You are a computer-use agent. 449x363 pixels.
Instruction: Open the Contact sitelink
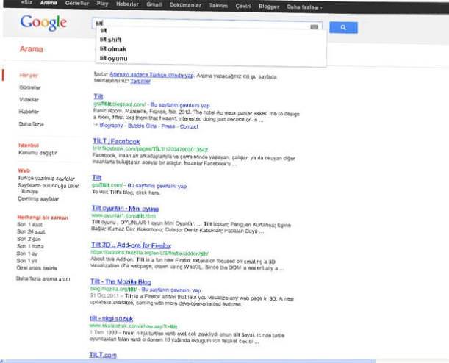(x=189, y=126)
